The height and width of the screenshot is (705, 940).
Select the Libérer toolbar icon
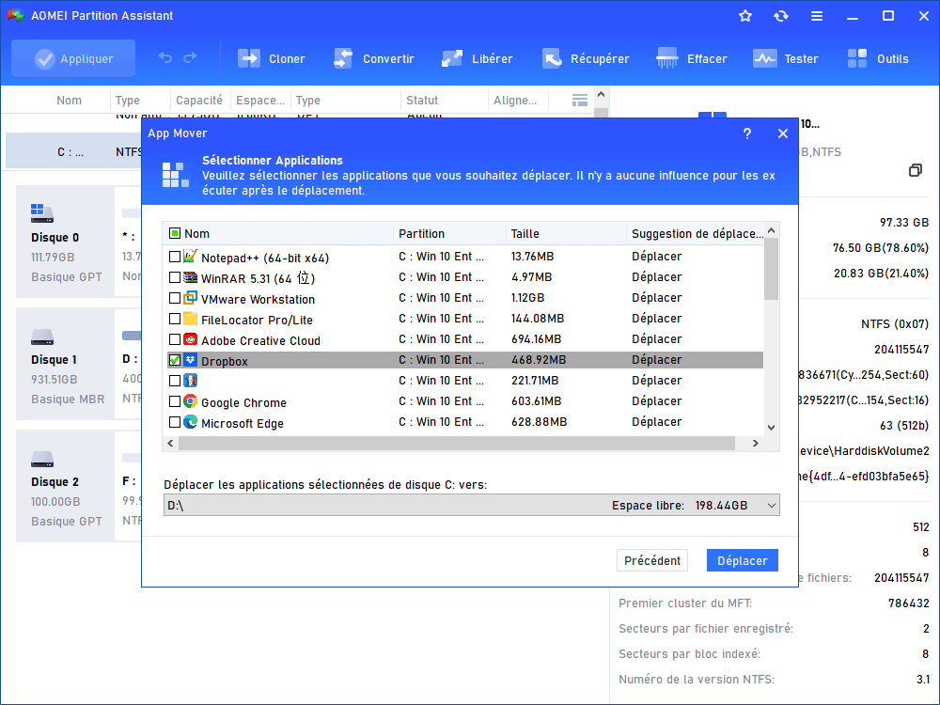click(x=452, y=58)
